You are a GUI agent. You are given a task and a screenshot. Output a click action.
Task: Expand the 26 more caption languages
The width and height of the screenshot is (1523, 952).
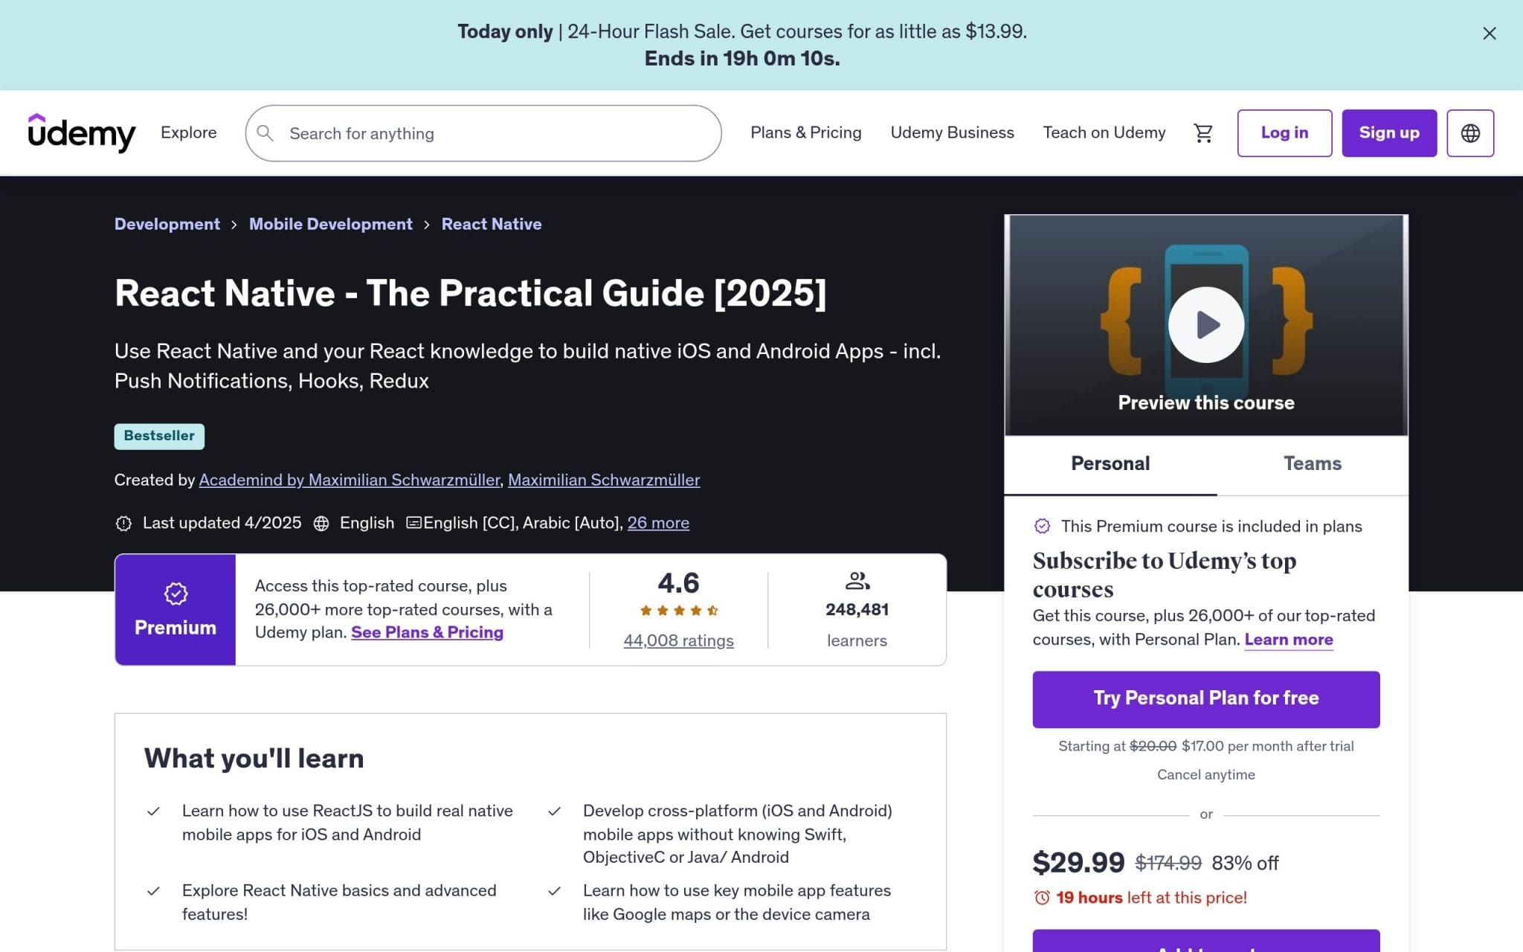(658, 523)
